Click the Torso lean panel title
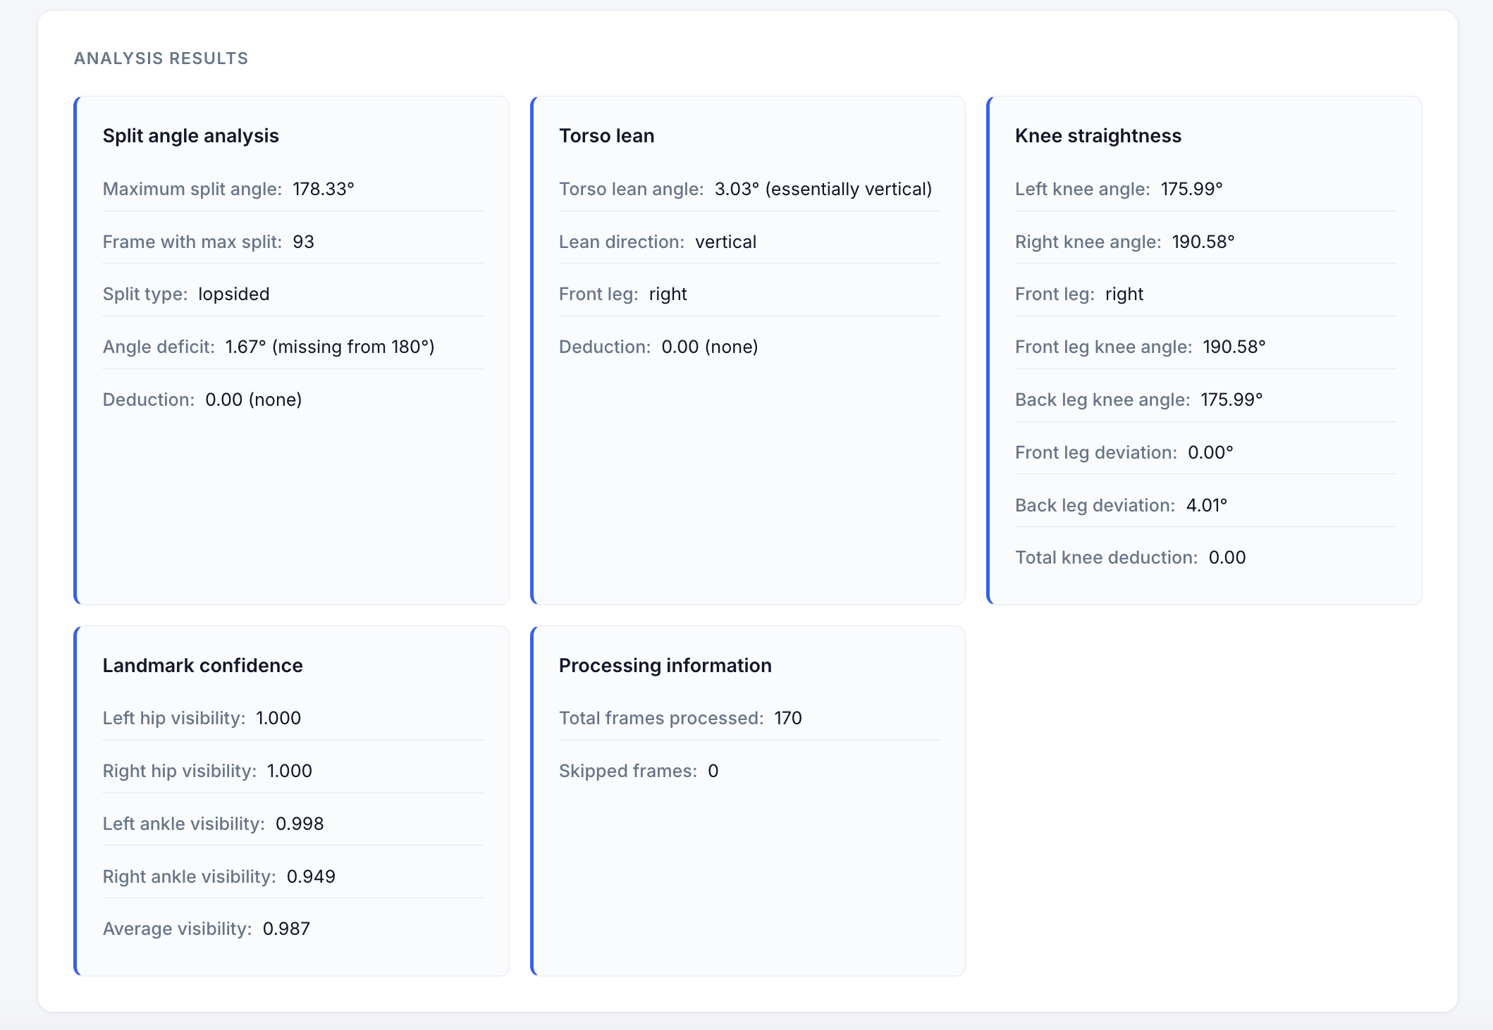 (x=606, y=135)
